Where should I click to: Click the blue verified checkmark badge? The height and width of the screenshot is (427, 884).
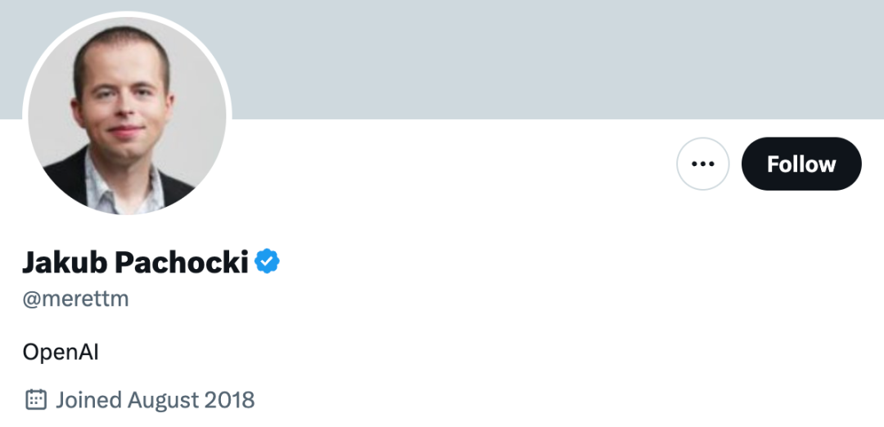tap(267, 262)
